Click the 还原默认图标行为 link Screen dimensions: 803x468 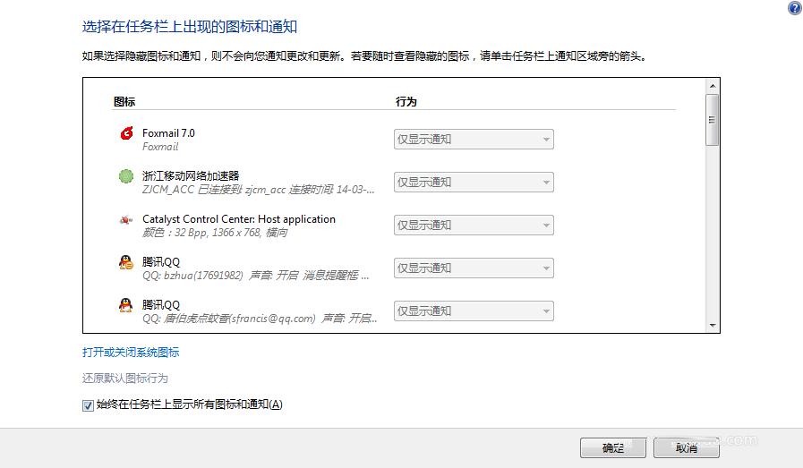tap(125, 379)
